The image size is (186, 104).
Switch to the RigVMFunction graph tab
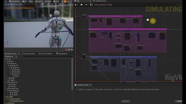click(x=100, y=1)
